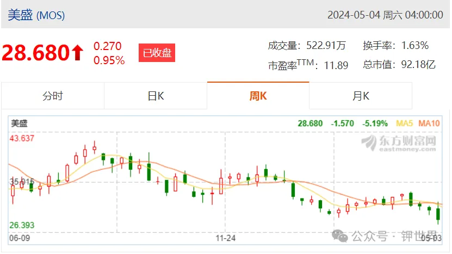452x254 pixels.
Task: Click the last green candlestick on chart
Action: 438,214
